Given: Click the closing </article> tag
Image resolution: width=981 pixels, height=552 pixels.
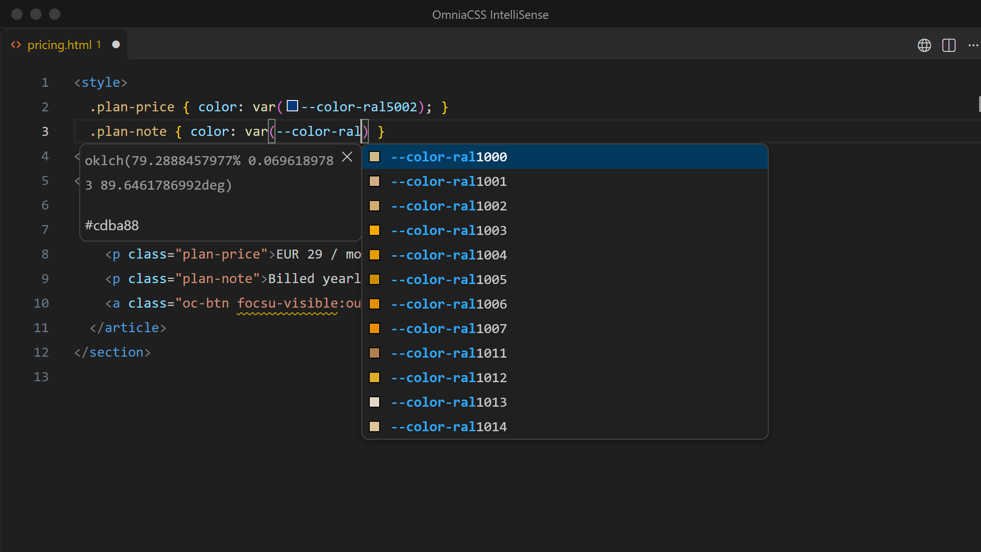Looking at the screenshot, I should point(128,328).
